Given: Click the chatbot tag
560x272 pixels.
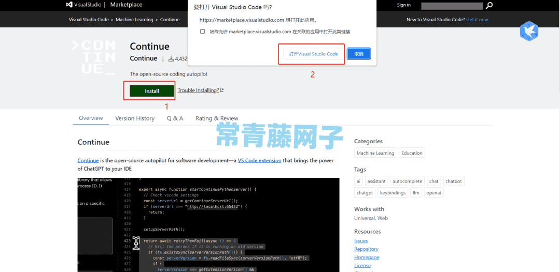Looking at the screenshot, I should 454,181.
